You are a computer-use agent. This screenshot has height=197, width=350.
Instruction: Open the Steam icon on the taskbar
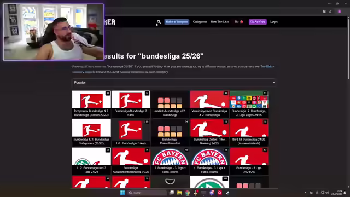coord(227,193)
